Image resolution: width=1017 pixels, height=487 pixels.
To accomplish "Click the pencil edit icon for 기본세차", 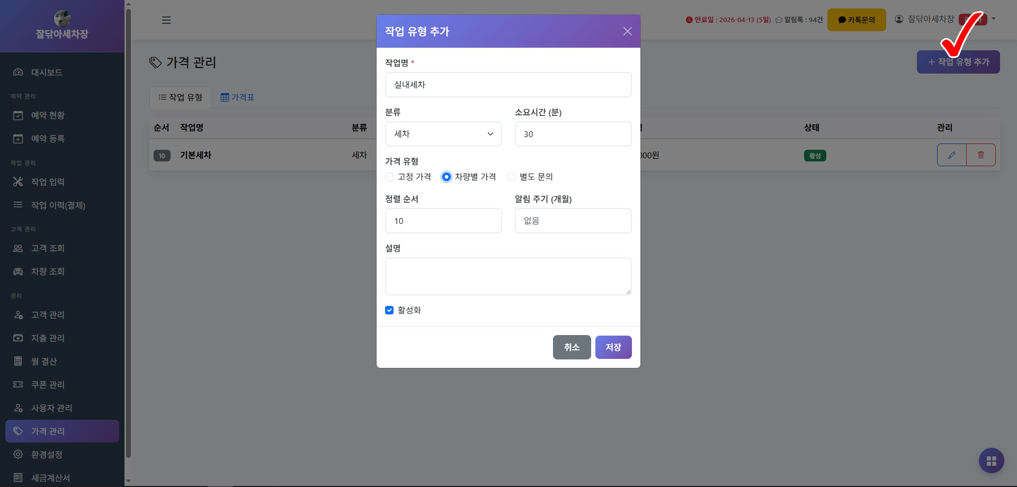I will coord(951,155).
